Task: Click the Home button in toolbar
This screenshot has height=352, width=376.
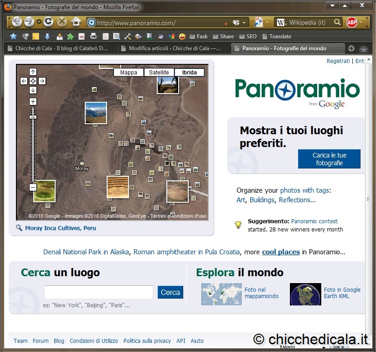Action: click(76, 22)
